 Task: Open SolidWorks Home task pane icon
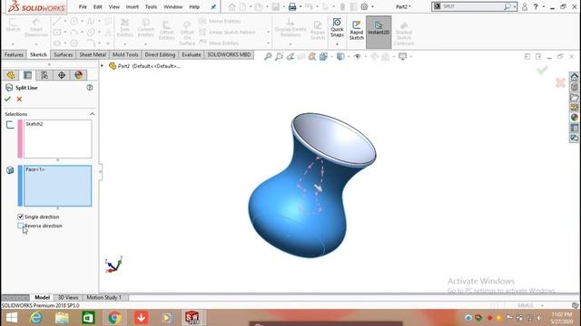click(x=575, y=77)
